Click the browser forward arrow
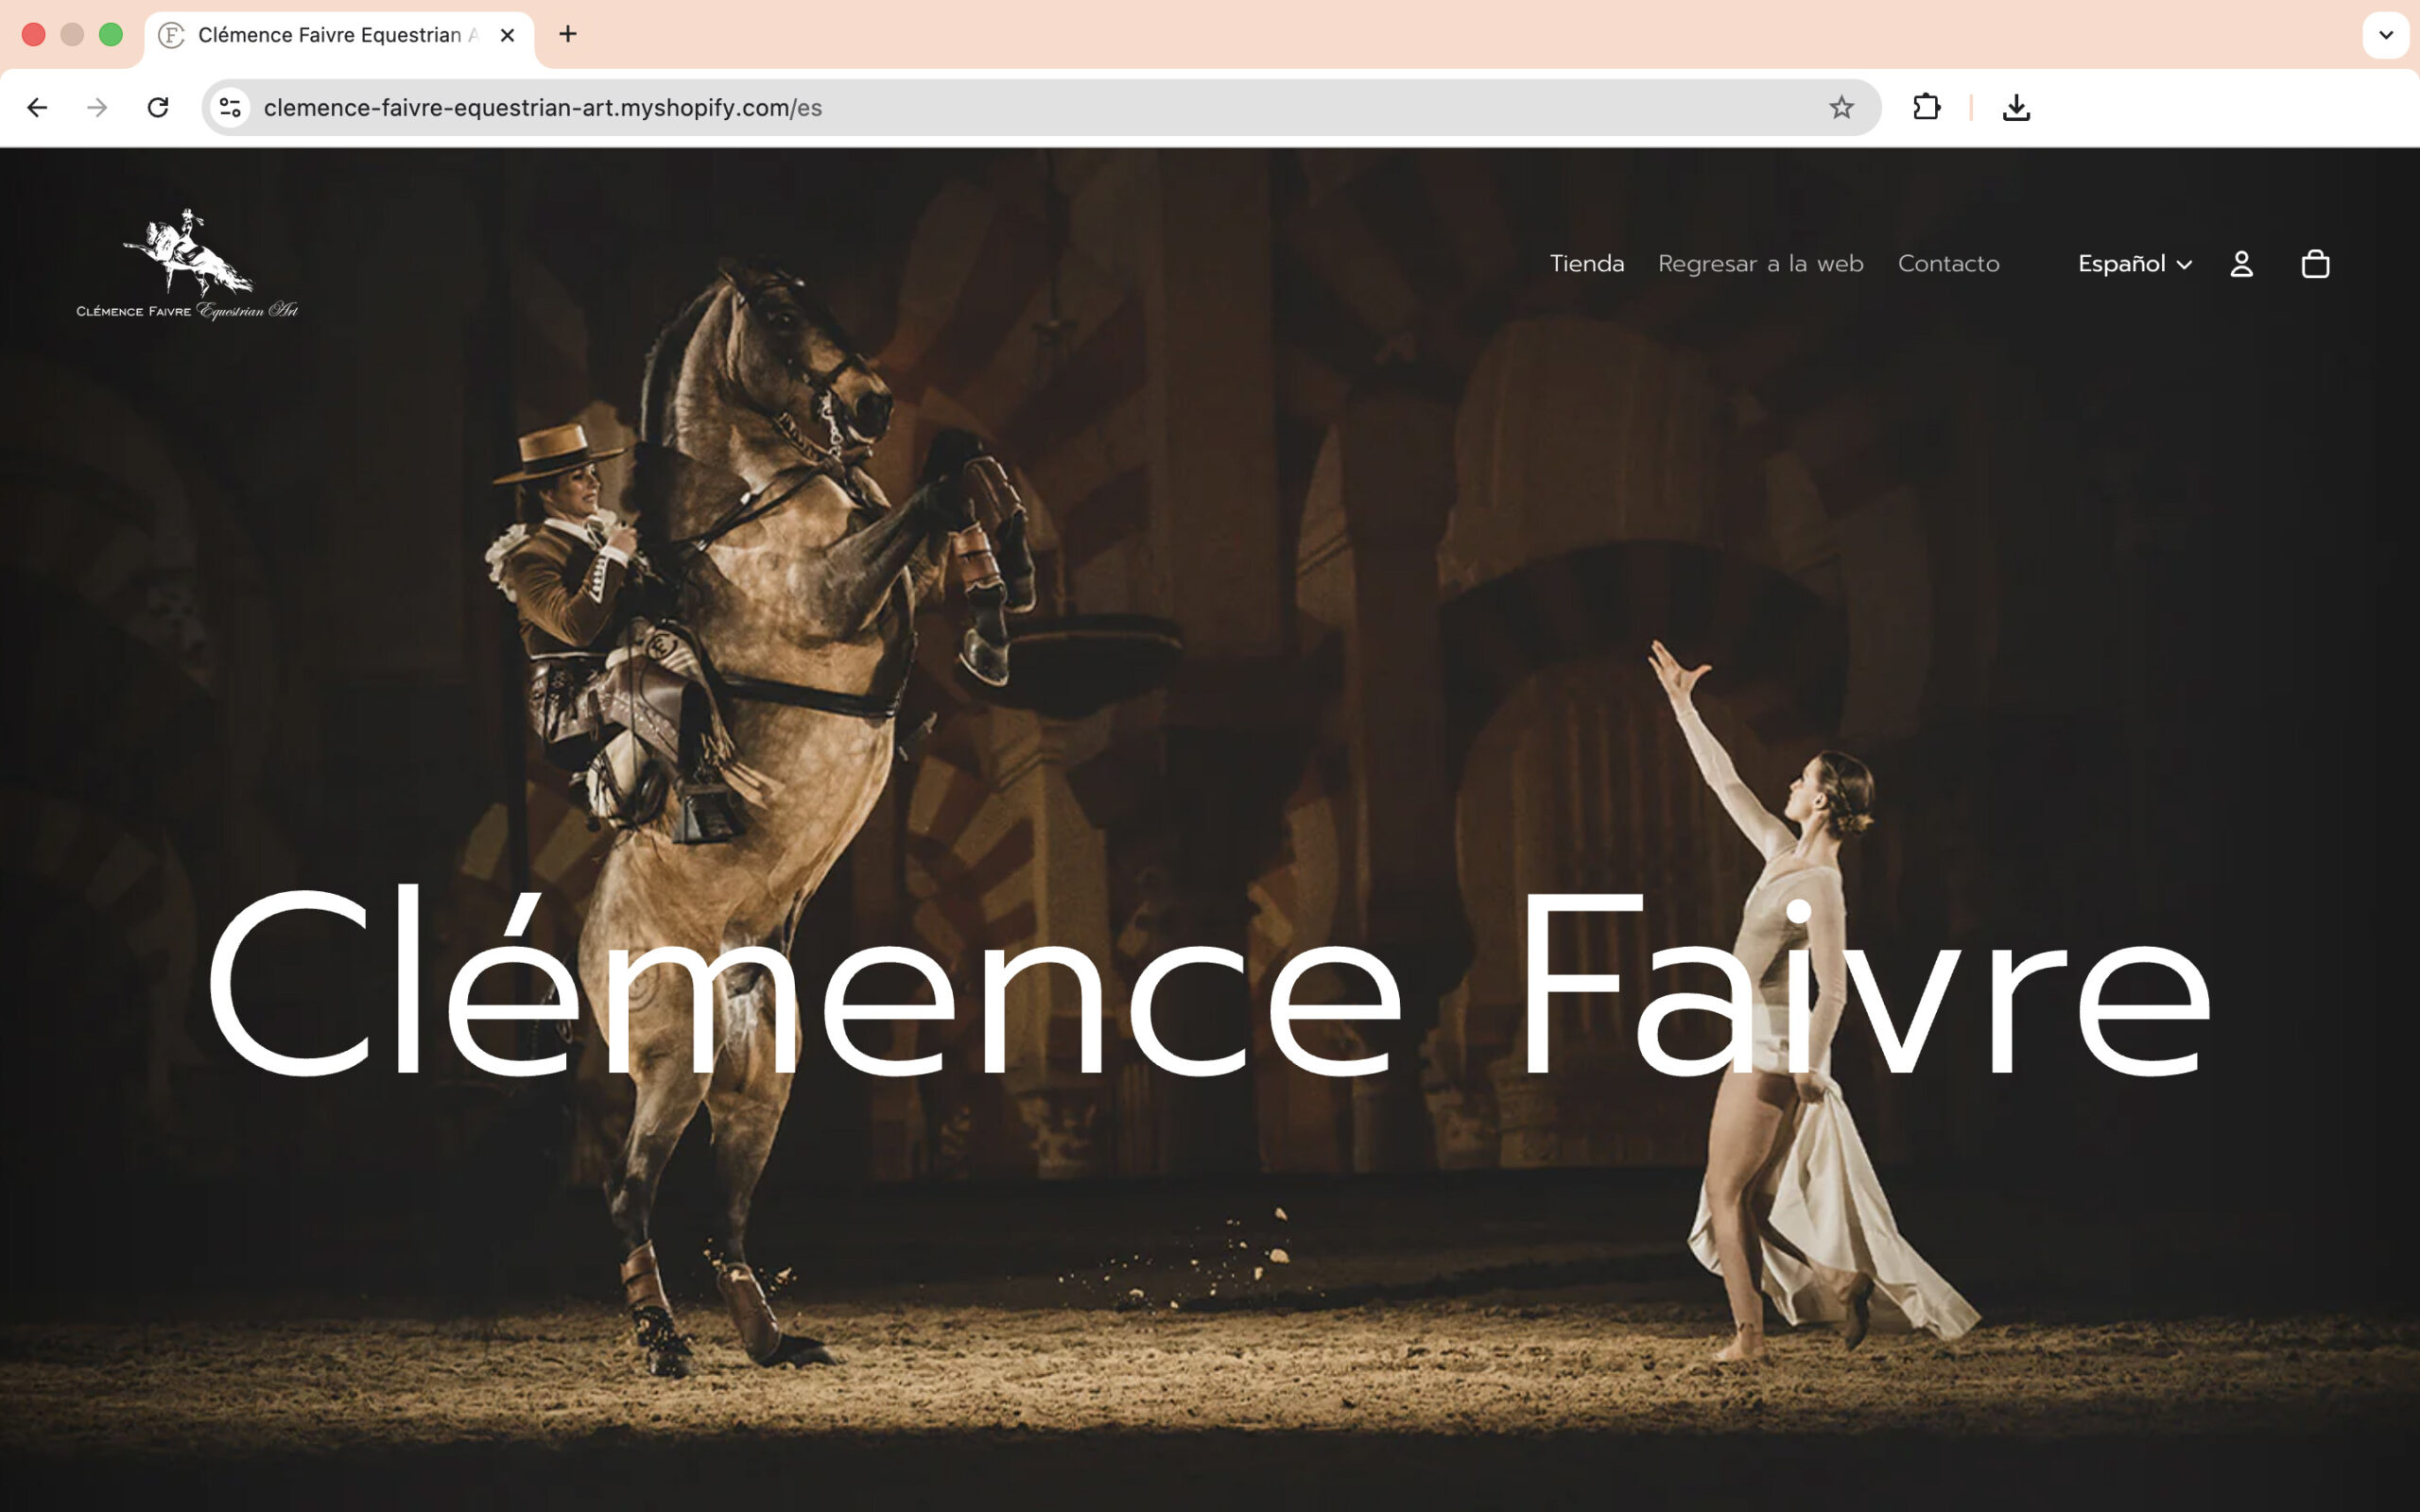 click(97, 107)
